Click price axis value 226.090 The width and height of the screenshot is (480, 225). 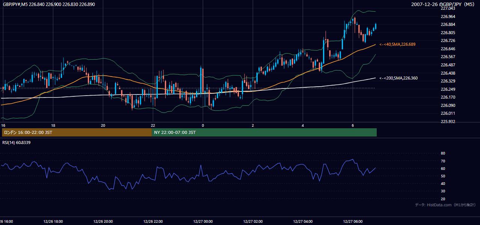pyautogui.click(x=448, y=105)
